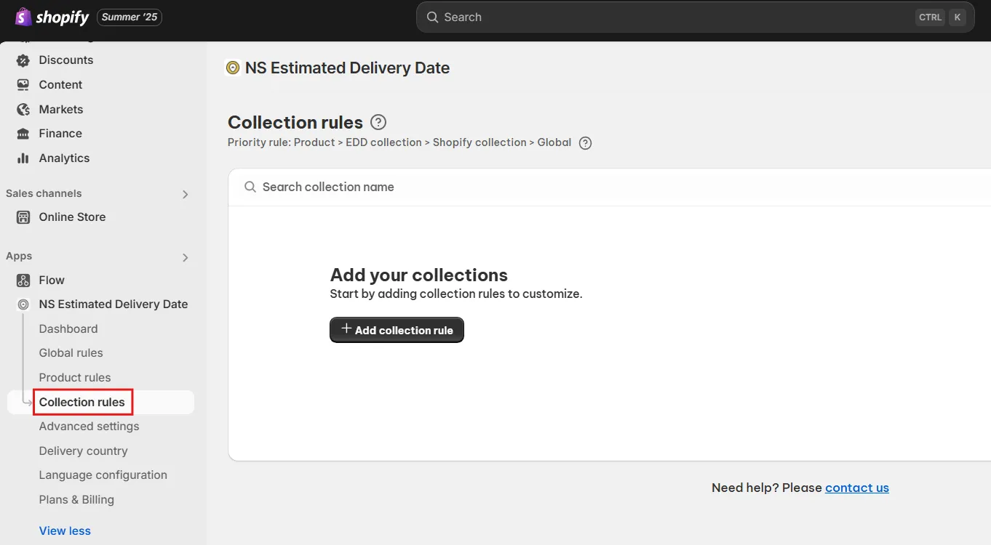Open Plans & Billing
991x545 pixels.
click(x=76, y=500)
